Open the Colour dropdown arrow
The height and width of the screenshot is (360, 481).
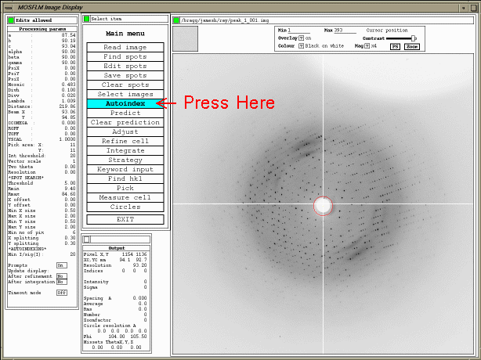click(302, 45)
